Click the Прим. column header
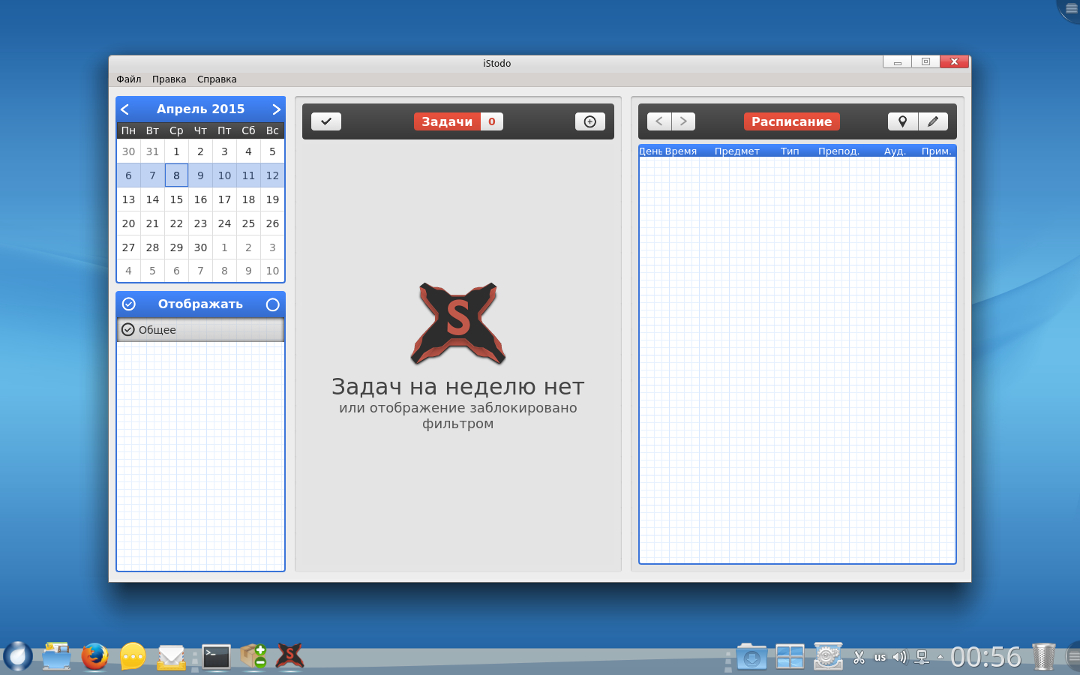 click(x=937, y=151)
